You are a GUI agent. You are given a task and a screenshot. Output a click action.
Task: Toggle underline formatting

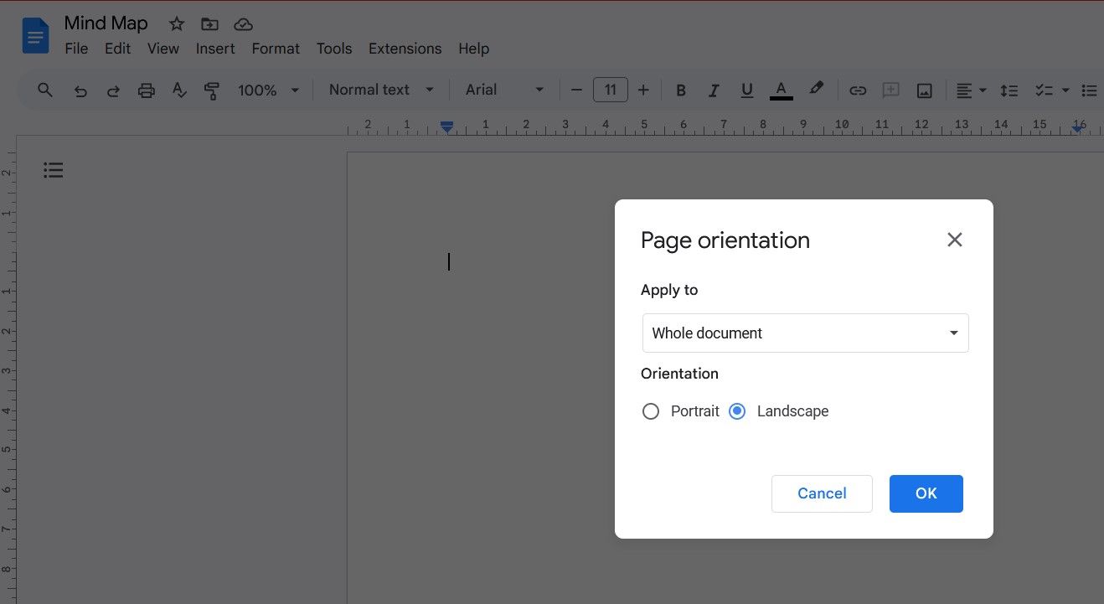(x=746, y=90)
